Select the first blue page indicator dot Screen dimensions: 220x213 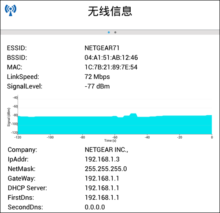click(109, 32)
